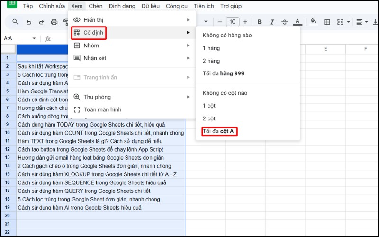This screenshot has width=379, height=237.
Task: Click the search icon in the toolbar
Action: click(x=16, y=22)
